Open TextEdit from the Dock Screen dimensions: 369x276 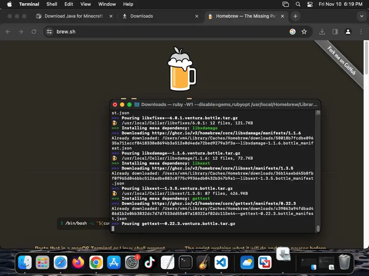(167, 262)
